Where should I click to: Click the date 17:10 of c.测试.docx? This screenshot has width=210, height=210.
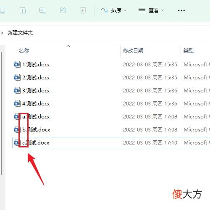(150, 143)
